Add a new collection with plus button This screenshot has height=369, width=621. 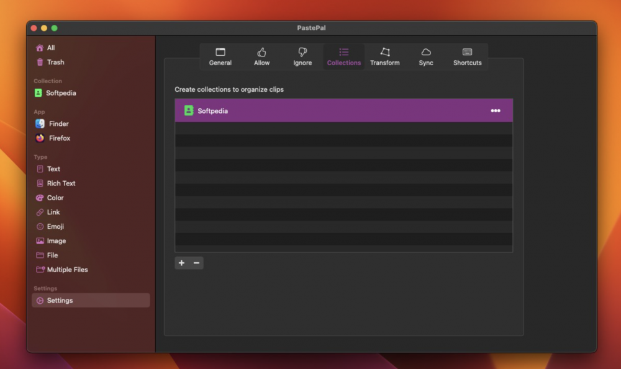point(181,263)
